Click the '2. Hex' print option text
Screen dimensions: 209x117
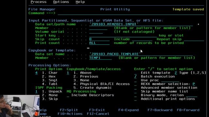(49, 76)
